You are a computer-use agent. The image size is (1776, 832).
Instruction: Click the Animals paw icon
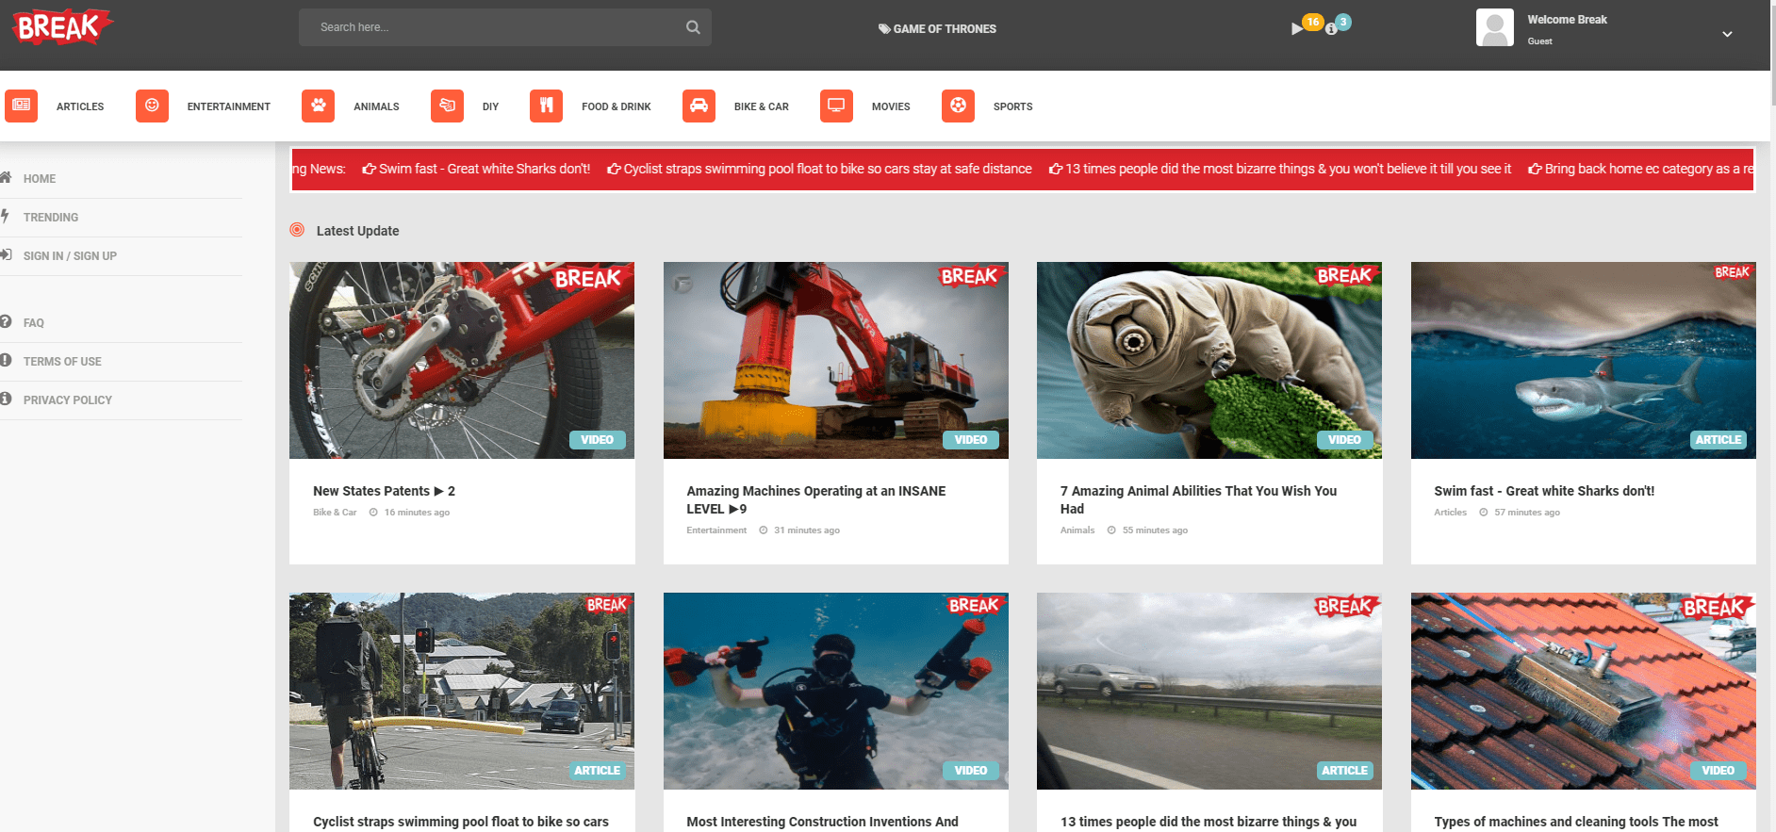(319, 106)
